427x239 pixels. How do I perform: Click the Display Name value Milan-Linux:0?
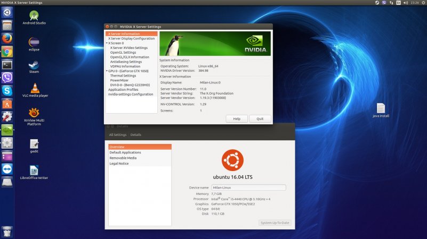click(x=210, y=82)
